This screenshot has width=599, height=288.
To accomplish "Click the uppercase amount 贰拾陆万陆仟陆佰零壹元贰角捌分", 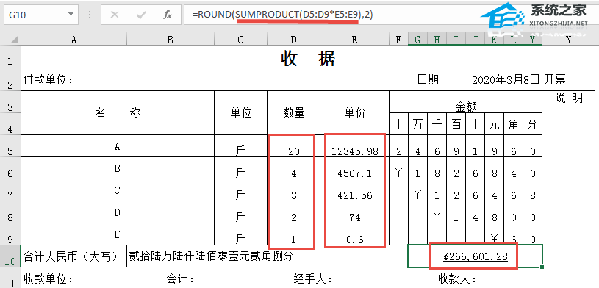I will pos(211,256).
